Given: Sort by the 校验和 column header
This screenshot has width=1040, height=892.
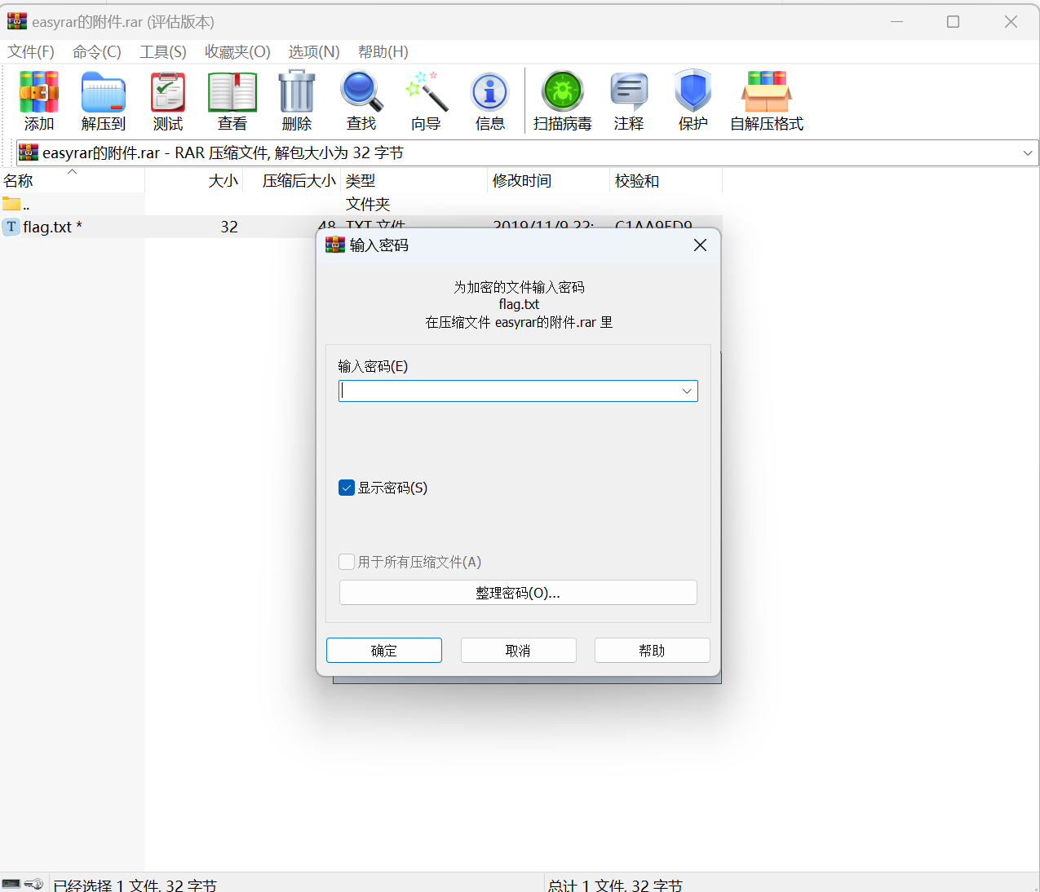Looking at the screenshot, I should pos(666,181).
